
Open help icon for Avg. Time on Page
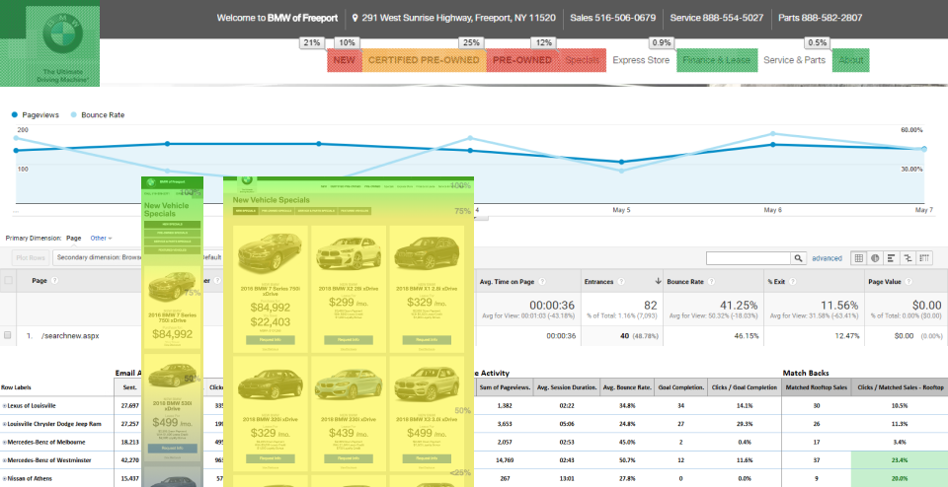tap(542, 281)
